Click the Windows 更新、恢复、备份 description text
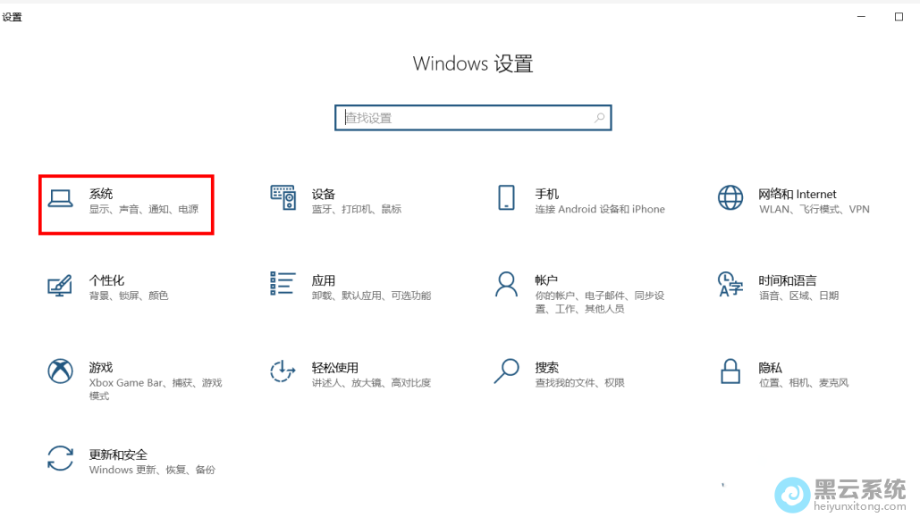Screen dimensions: 920x517 (x=152, y=469)
